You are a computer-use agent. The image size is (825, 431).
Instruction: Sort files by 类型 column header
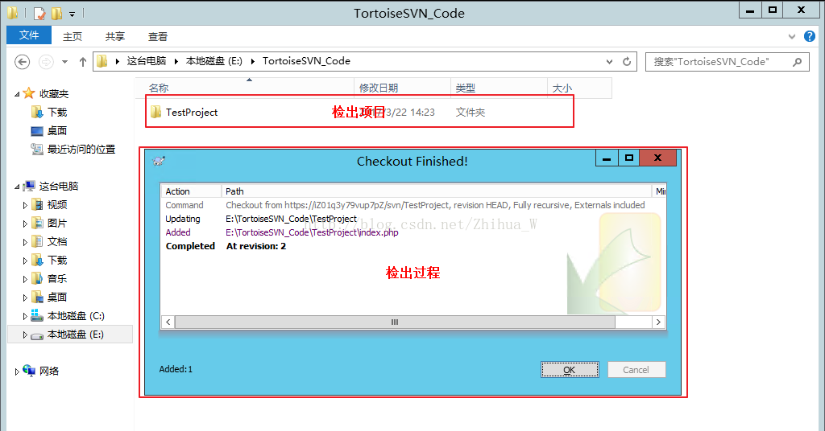[500, 88]
